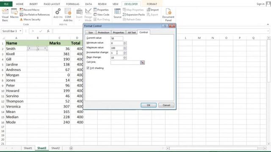Viewport: 271px width, 152px height.
Task: Toggle the 3-D shading checkbox
Action: pyautogui.click(x=88, y=68)
